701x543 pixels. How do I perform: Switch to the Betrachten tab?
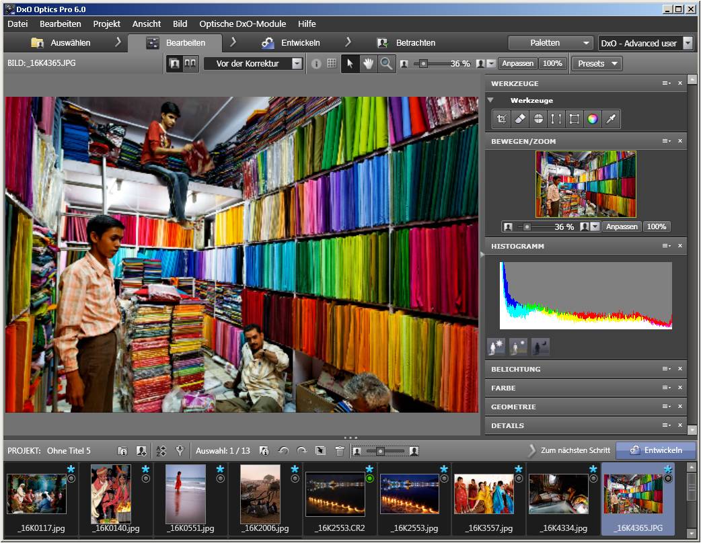(415, 42)
